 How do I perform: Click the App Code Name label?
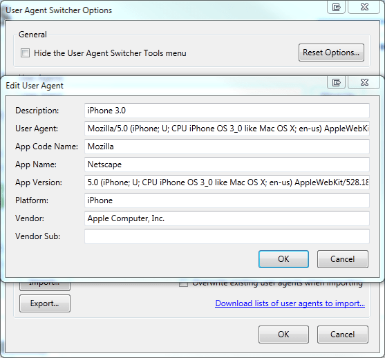click(46, 147)
